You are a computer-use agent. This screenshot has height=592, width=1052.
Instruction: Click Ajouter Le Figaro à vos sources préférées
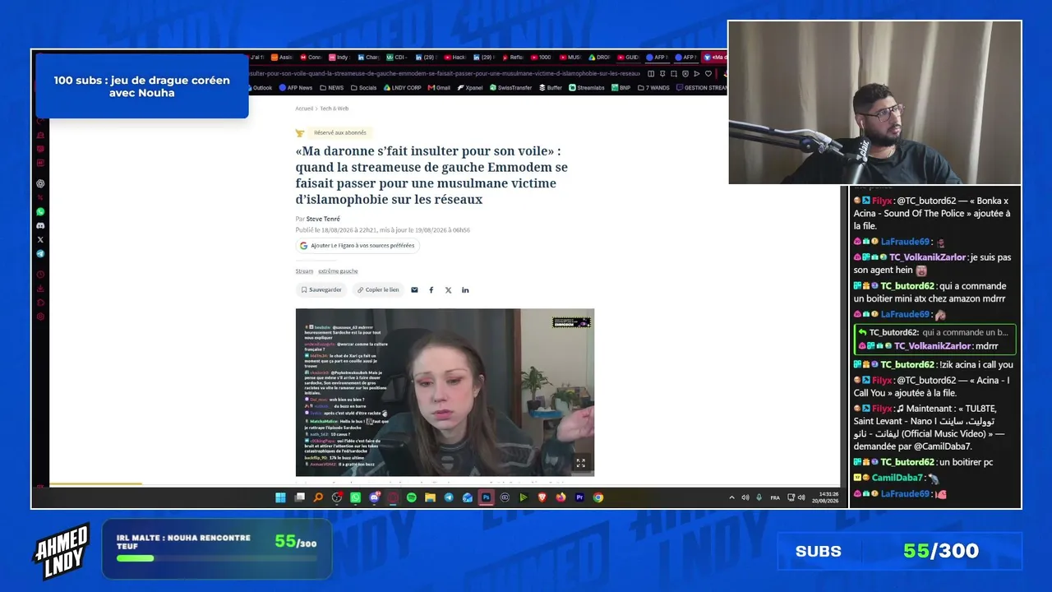click(x=358, y=246)
